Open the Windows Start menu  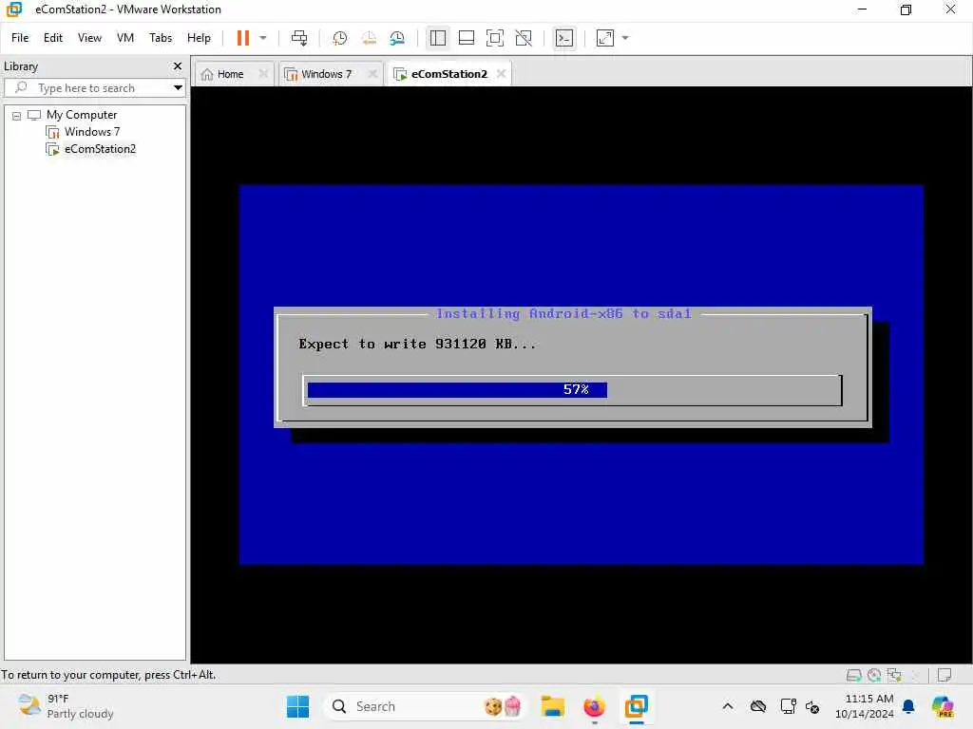coord(297,706)
